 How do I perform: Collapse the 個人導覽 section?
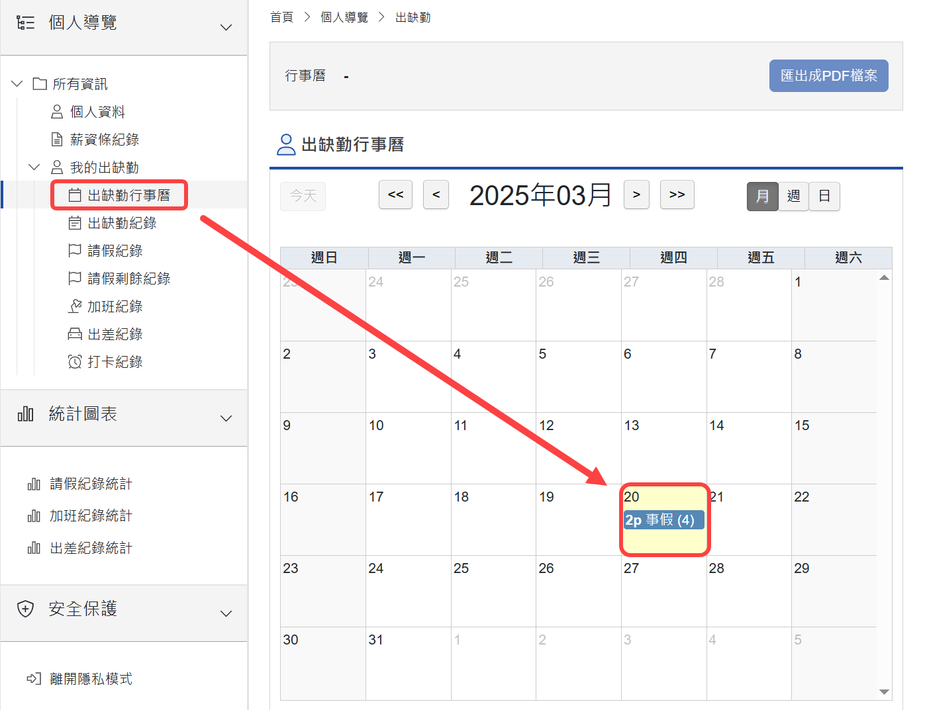point(226,27)
